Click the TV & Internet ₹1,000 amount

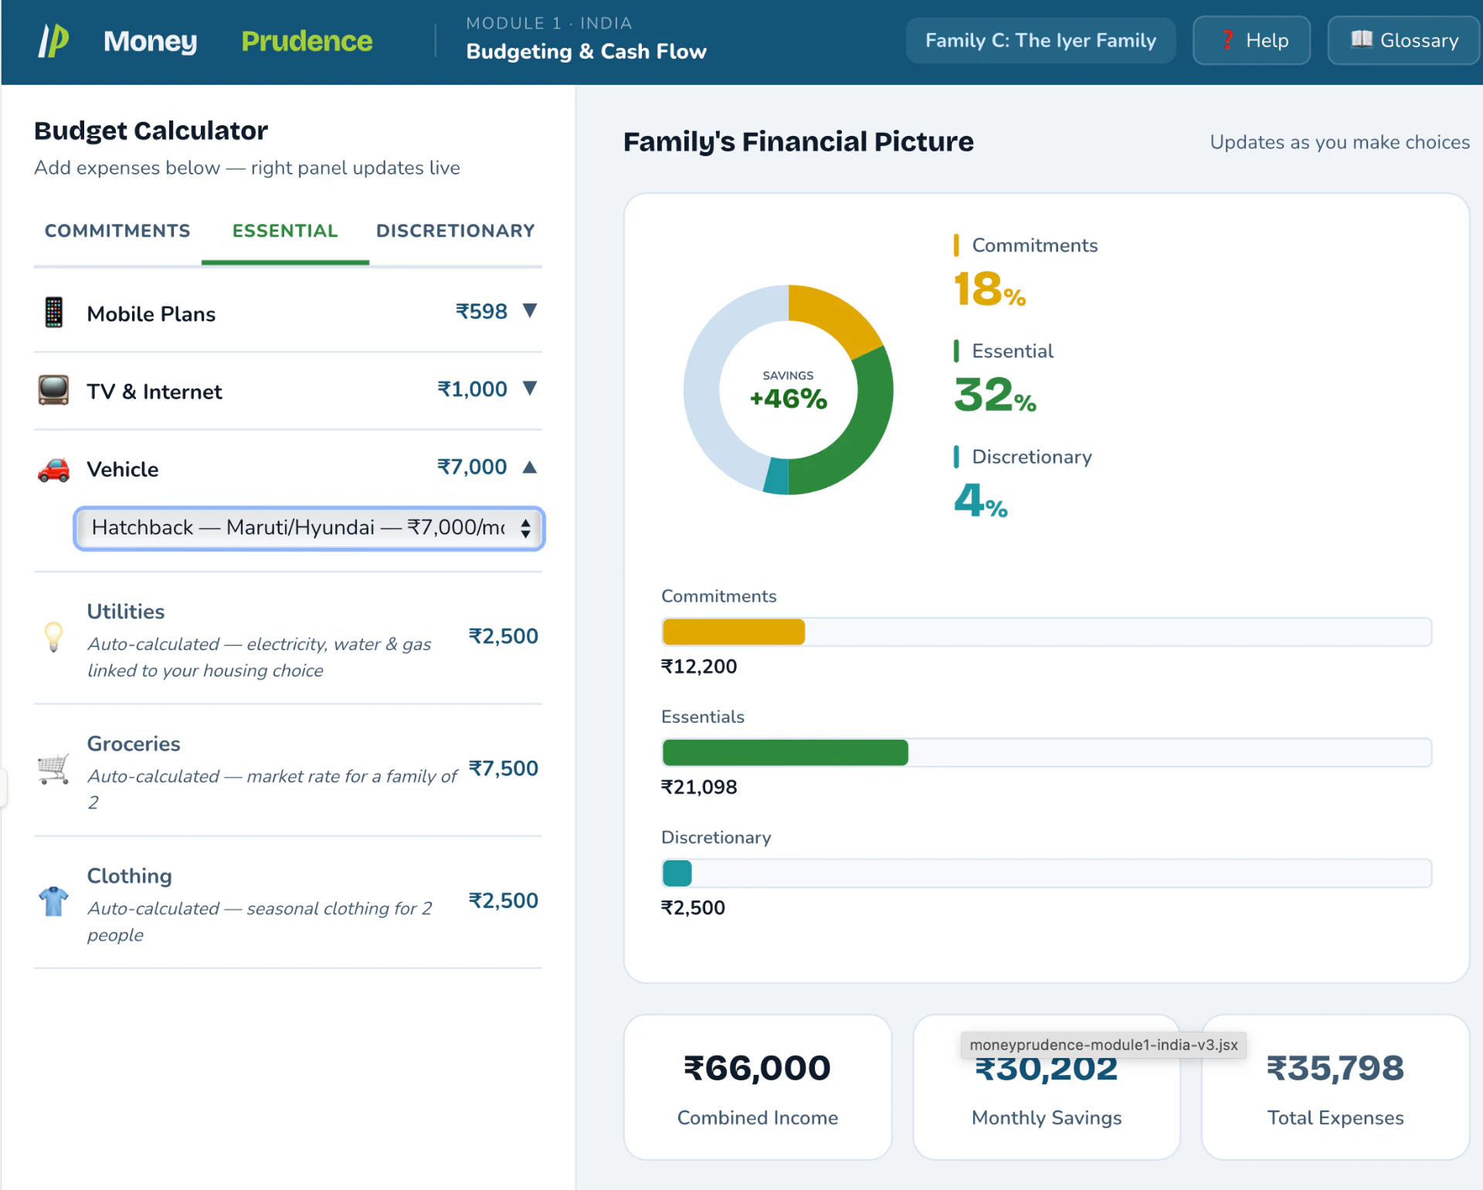[472, 388]
